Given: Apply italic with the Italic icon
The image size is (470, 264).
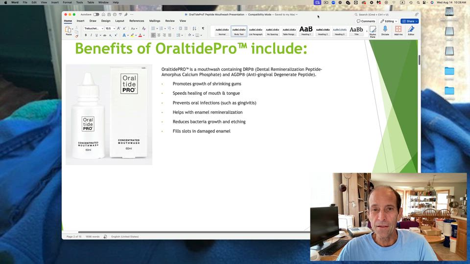Looking at the screenshot, I should point(91,35).
